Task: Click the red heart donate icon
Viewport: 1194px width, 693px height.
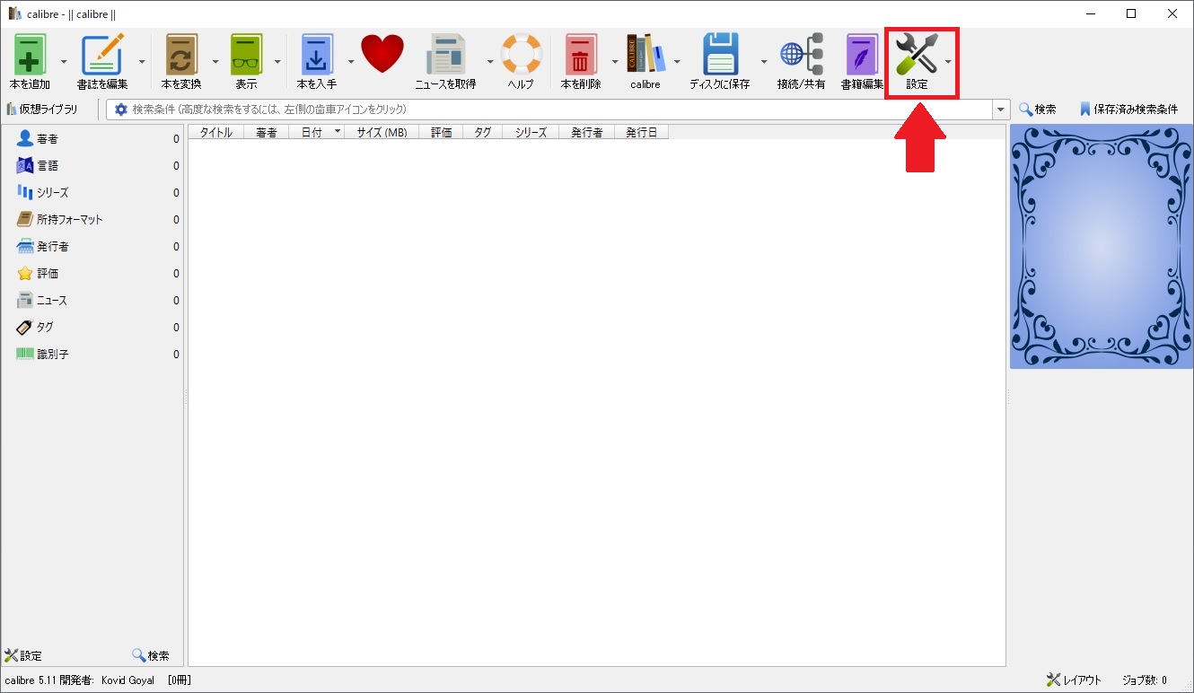Action: click(382, 54)
